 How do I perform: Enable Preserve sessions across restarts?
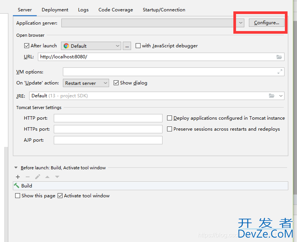click(x=170, y=129)
